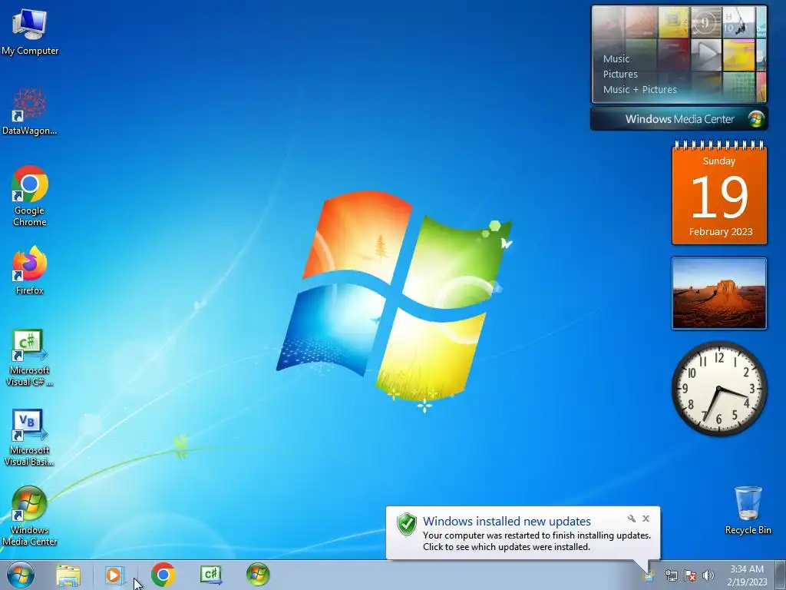Click the Media Center gadget logo orb
The height and width of the screenshot is (590, 786).
click(756, 119)
